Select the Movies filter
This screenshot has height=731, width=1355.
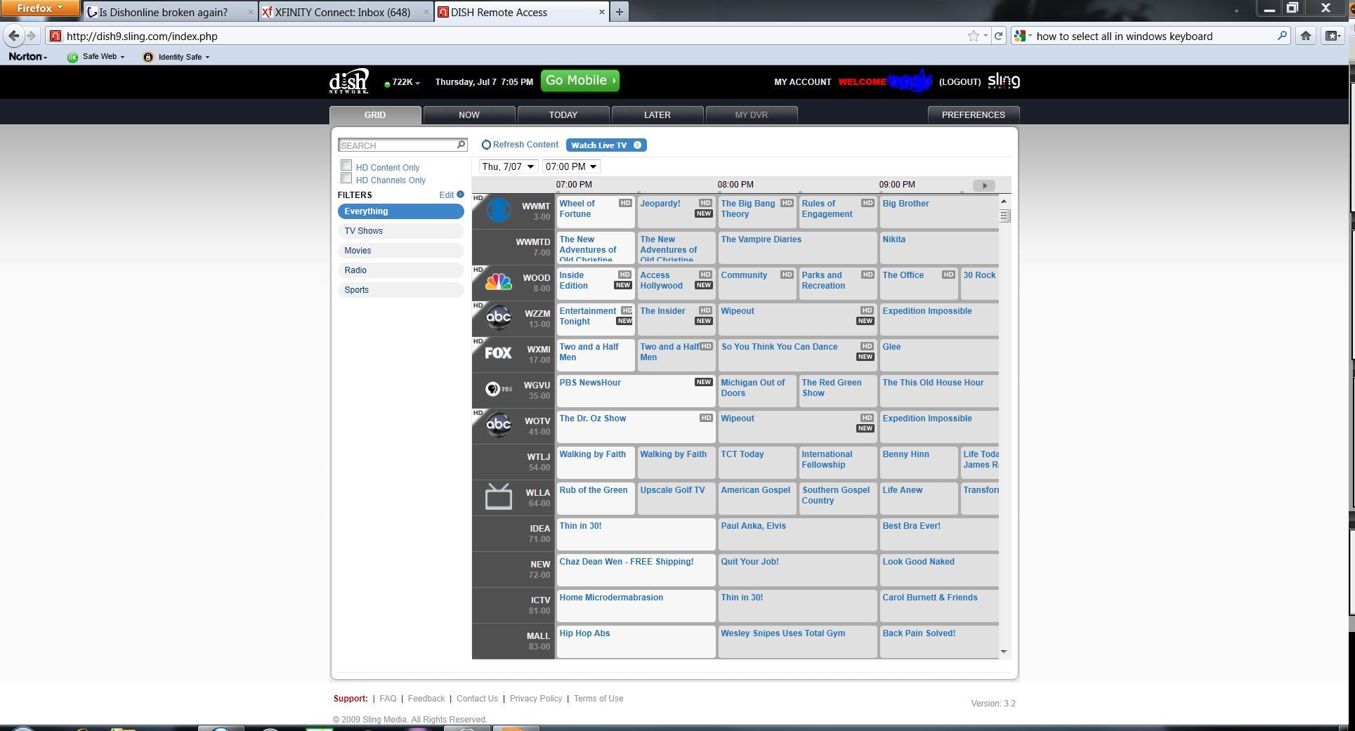pyautogui.click(x=401, y=251)
